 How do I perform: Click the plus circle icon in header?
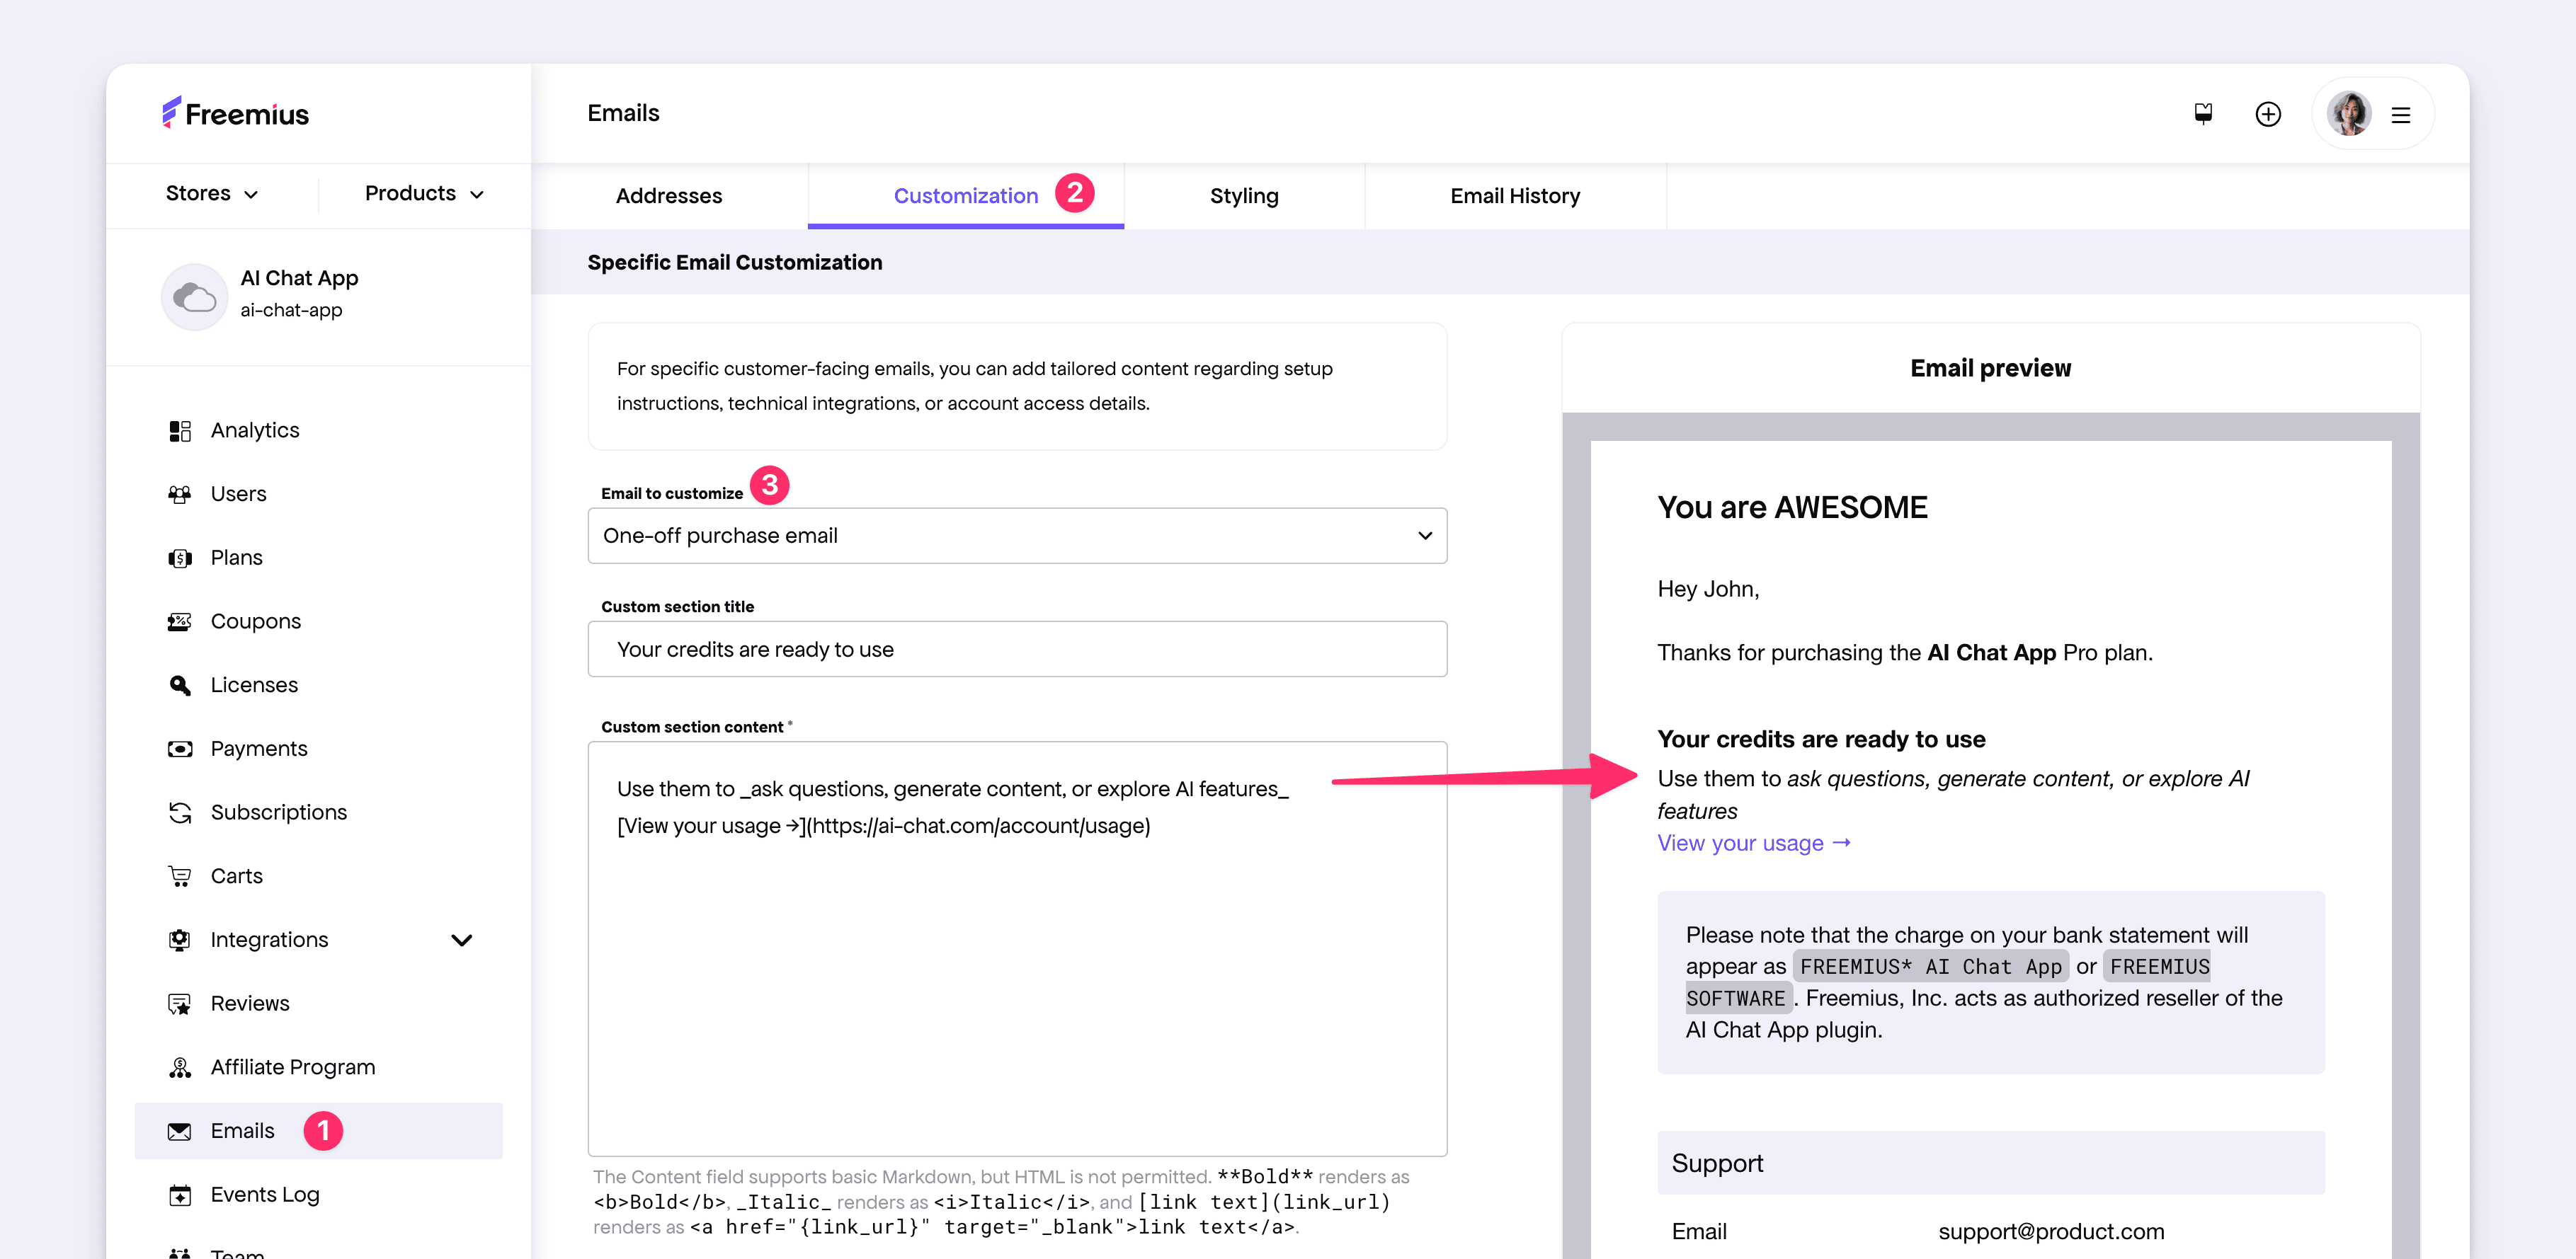pos(2267,114)
